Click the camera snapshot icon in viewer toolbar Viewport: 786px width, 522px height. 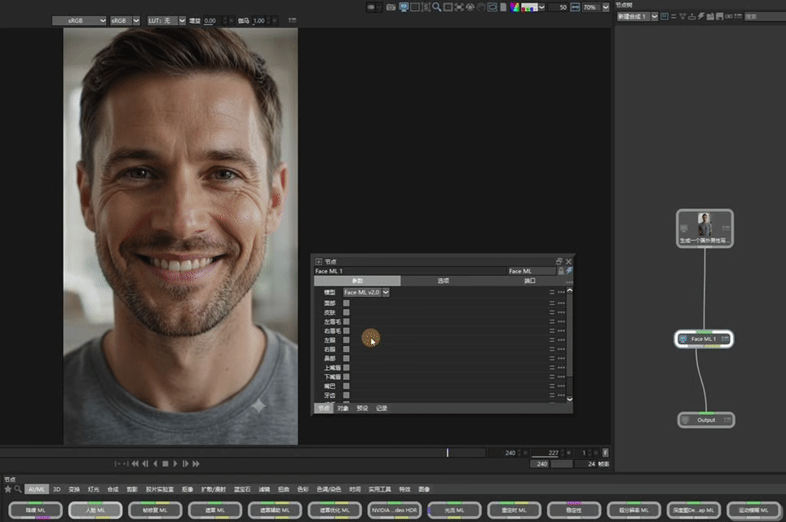point(391,7)
